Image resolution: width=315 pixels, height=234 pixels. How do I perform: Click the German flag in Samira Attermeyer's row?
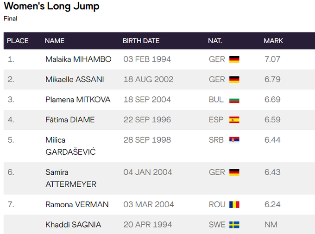pos(234,172)
